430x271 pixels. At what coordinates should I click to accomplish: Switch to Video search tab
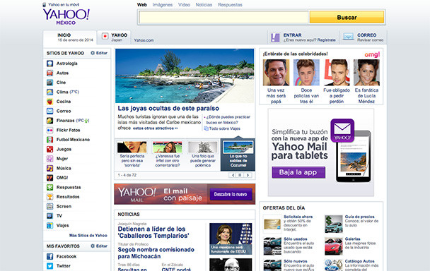point(184,5)
